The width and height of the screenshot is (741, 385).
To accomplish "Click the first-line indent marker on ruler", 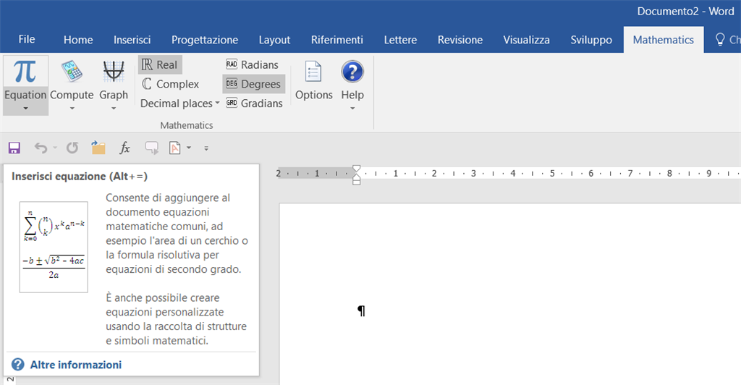I will click(356, 169).
